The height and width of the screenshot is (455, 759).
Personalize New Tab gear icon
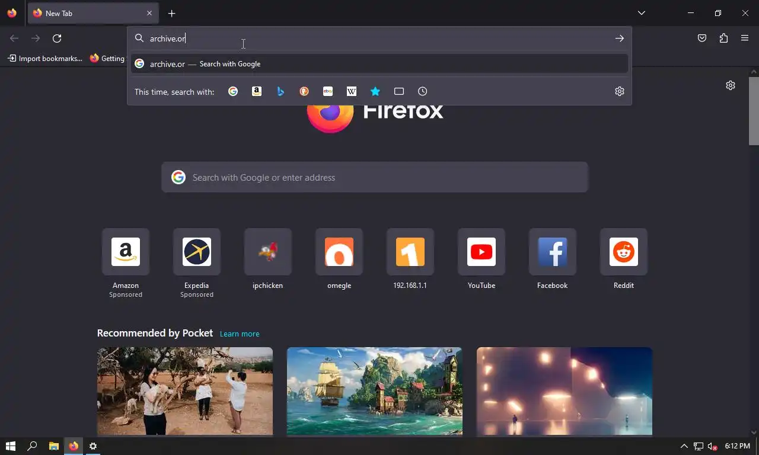tap(731, 85)
